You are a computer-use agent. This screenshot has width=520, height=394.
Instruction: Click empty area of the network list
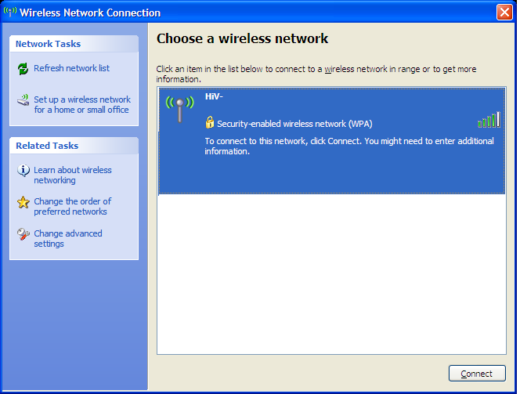coord(331,274)
